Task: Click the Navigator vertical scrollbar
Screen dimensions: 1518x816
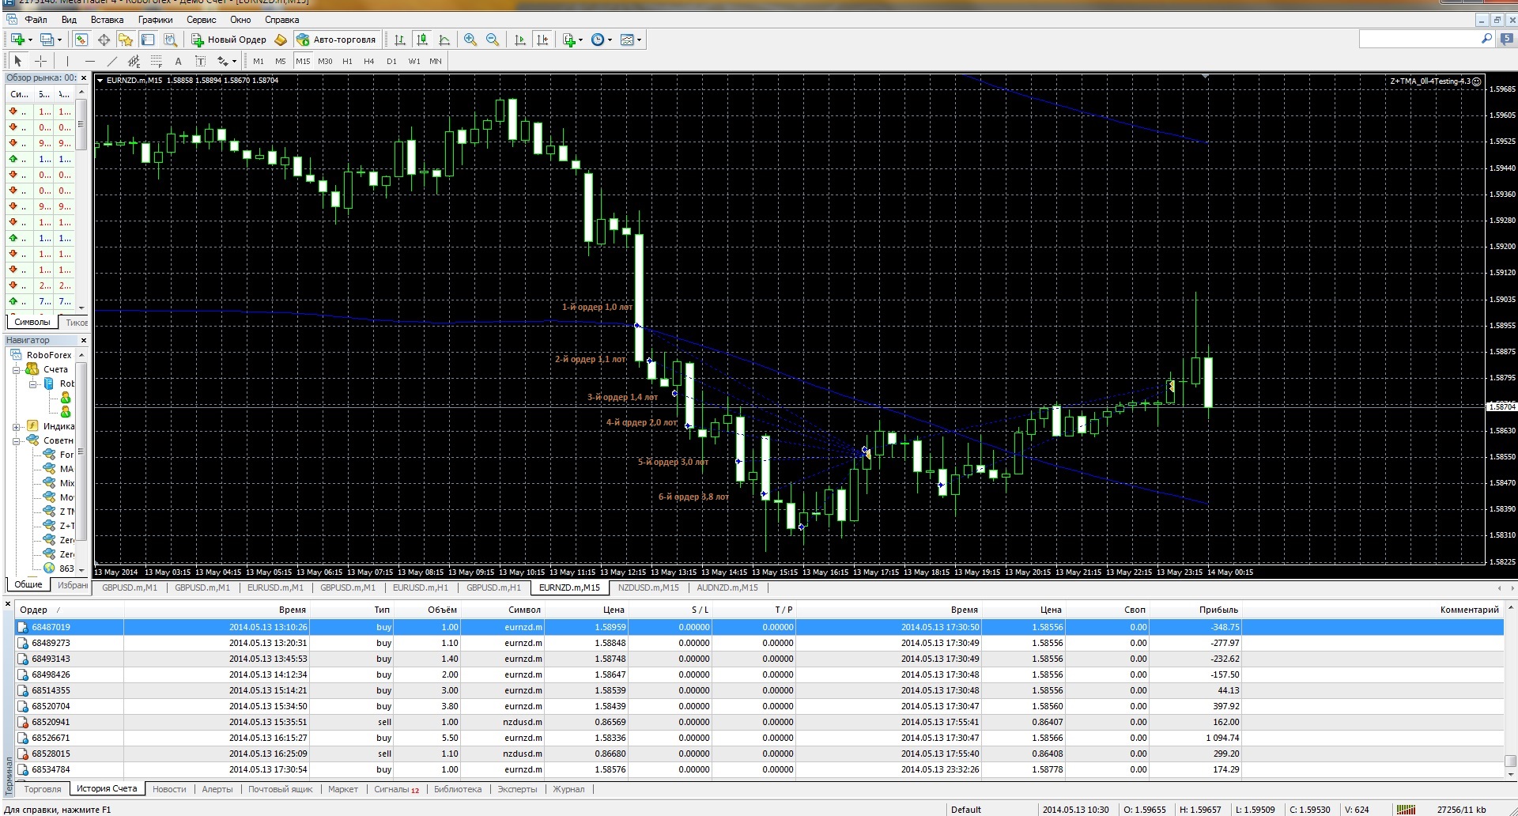Action: (81, 463)
